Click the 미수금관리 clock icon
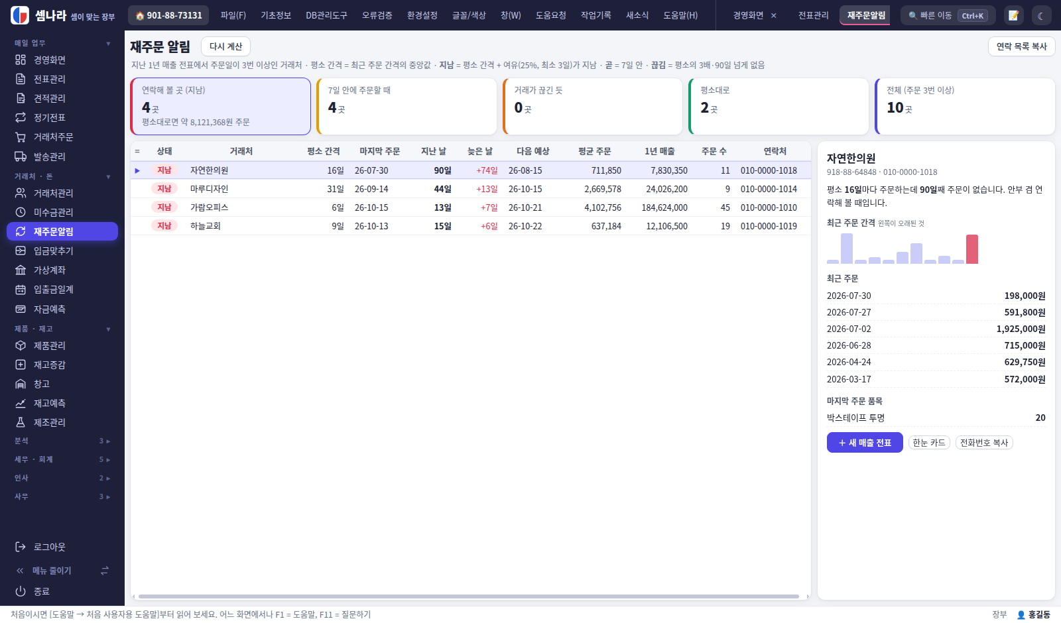This screenshot has height=623, width=1061. click(x=21, y=212)
